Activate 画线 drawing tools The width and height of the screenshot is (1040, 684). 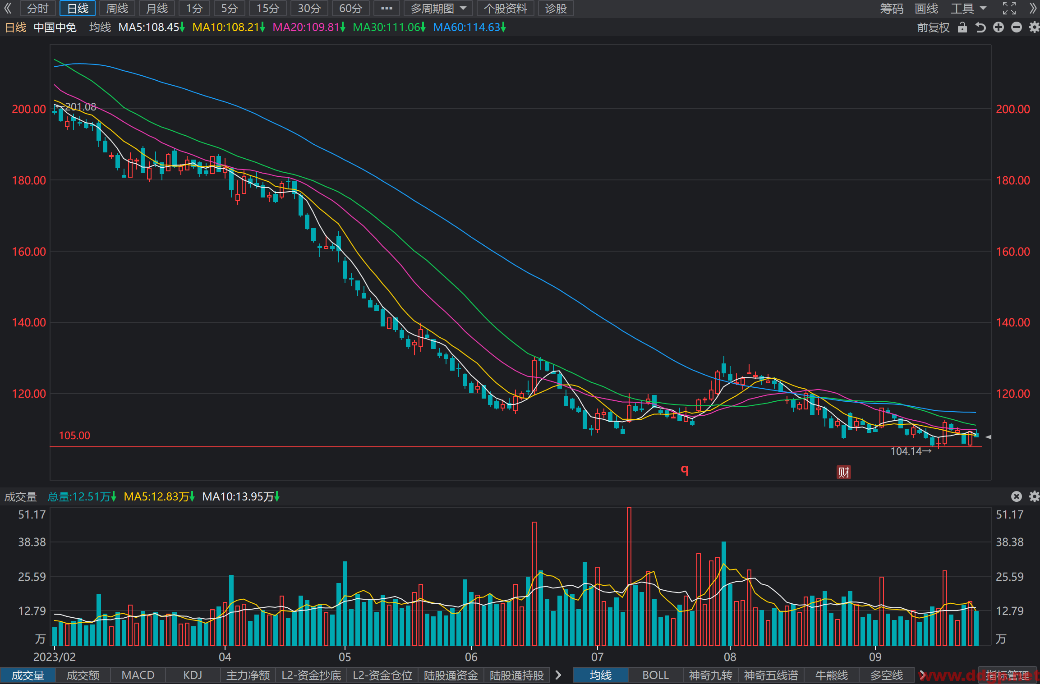pos(926,8)
